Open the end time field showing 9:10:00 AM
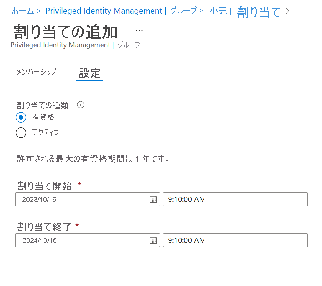This screenshot has height=286, width=322. (x=235, y=240)
